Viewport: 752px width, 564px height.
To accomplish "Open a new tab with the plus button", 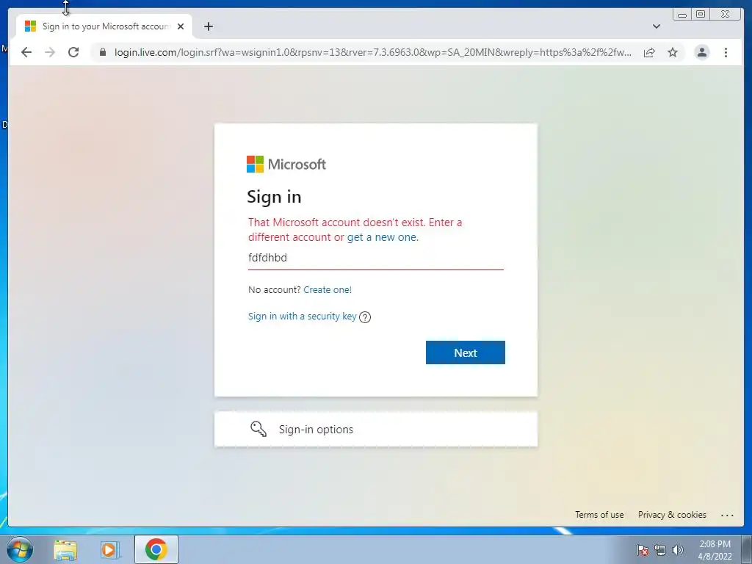I will [208, 26].
